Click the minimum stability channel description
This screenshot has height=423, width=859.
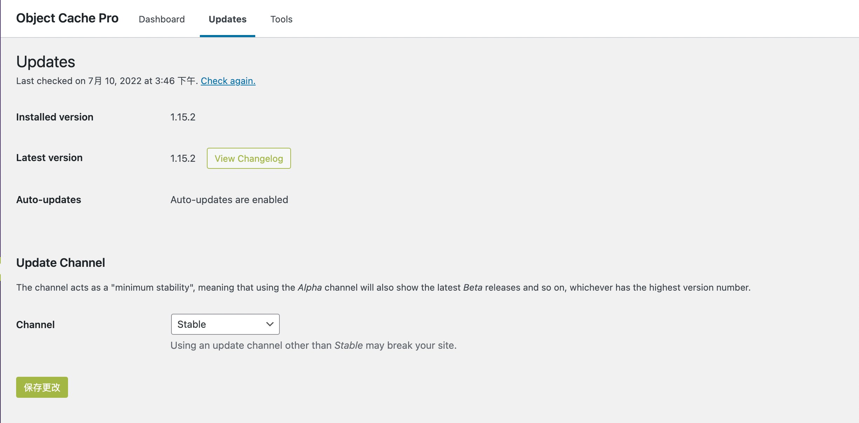pos(383,287)
